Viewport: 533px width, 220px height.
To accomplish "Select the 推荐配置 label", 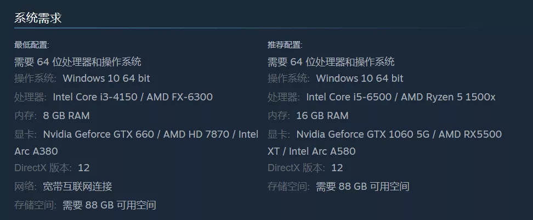I will click(x=285, y=44).
